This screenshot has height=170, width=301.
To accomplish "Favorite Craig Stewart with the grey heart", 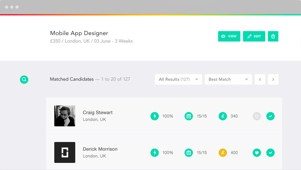I will pyautogui.click(x=256, y=116).
